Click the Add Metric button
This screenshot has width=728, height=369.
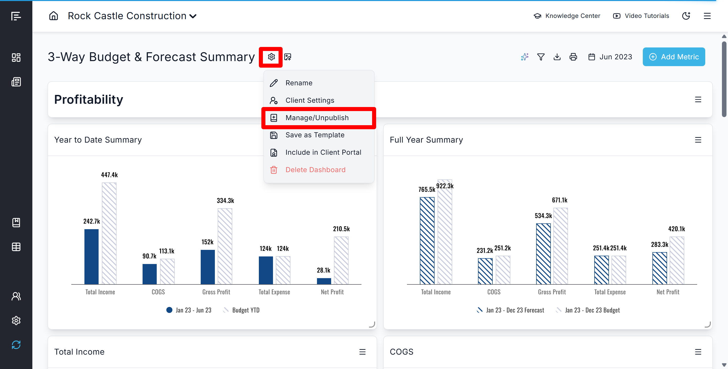pos(673,57)
